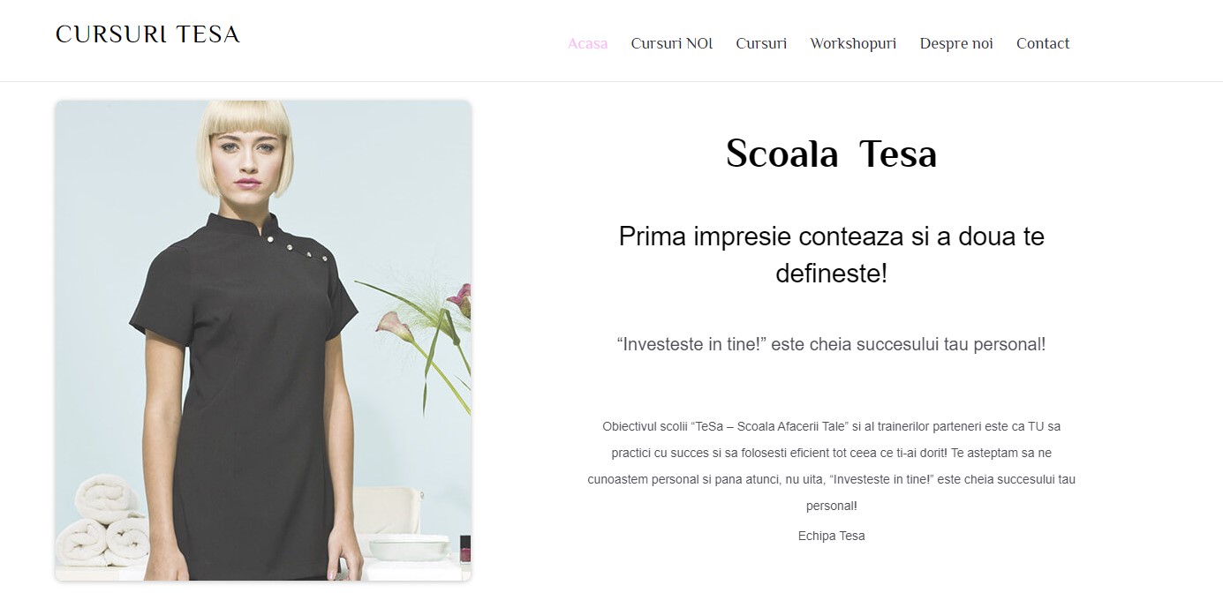The image size is (1223, 608).
Task: Open the Contact page link
Action: [1043, 43]
